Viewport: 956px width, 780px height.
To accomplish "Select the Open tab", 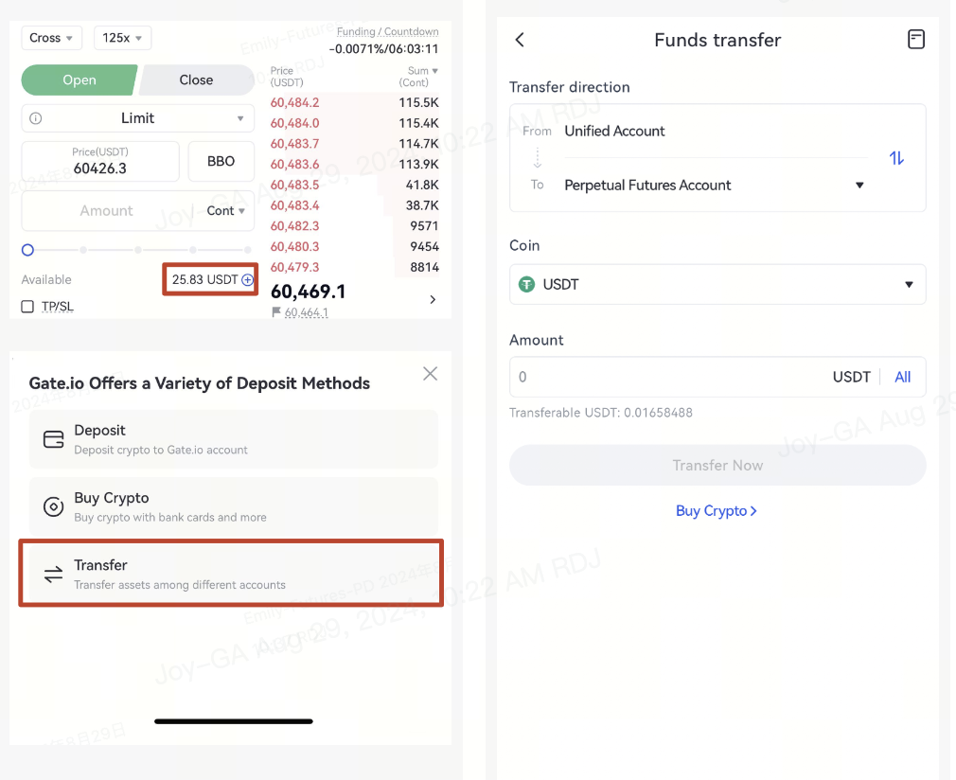I will (x=80, y=80).
